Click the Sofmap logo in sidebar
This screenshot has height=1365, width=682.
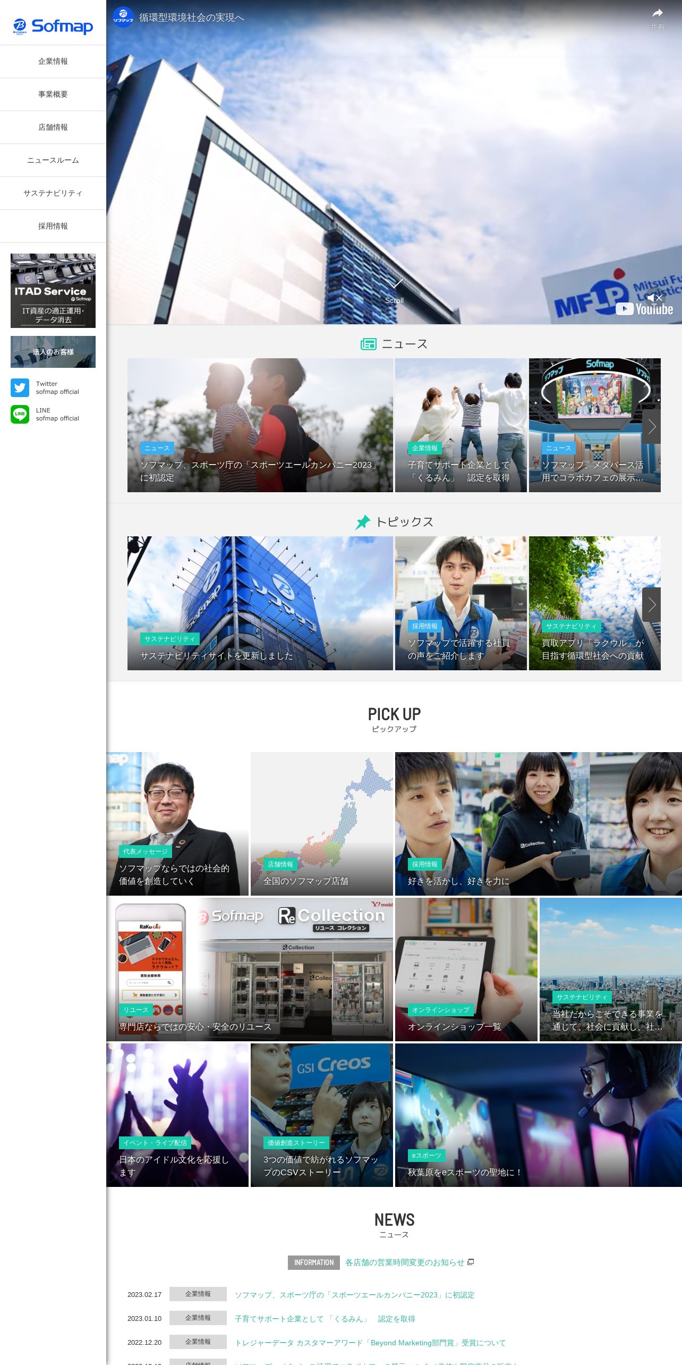pyautogui.click(x=53, y=26)
